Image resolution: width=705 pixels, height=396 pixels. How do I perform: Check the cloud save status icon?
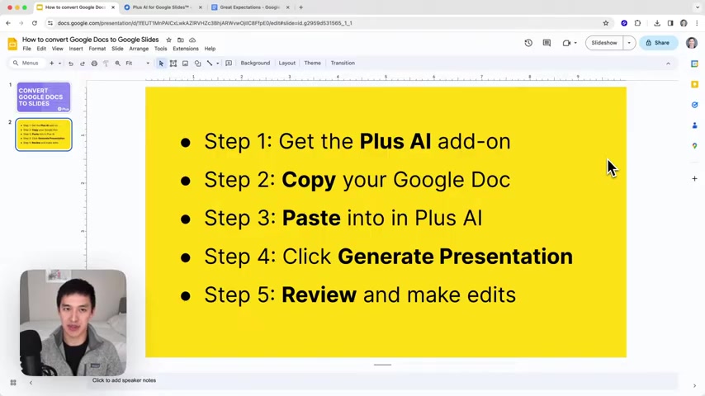(192, 40)
